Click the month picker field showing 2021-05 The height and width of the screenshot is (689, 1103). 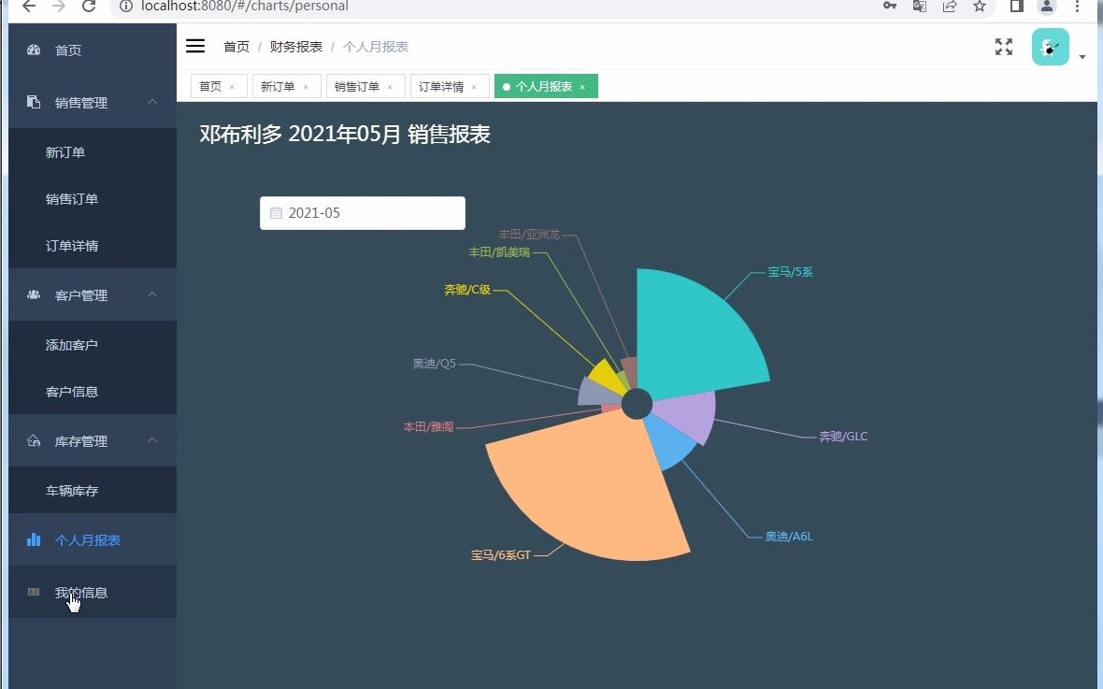click(x=363, y=213)
